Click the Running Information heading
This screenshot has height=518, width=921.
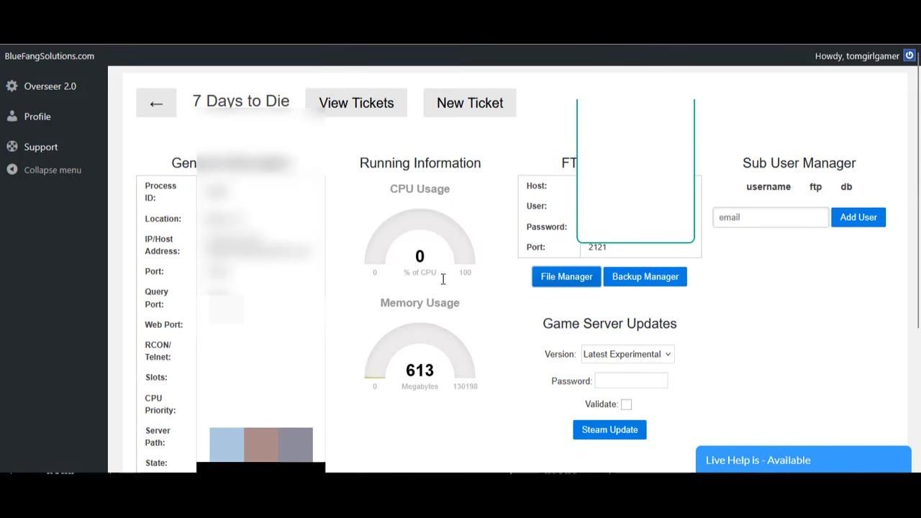click(420, 163)
